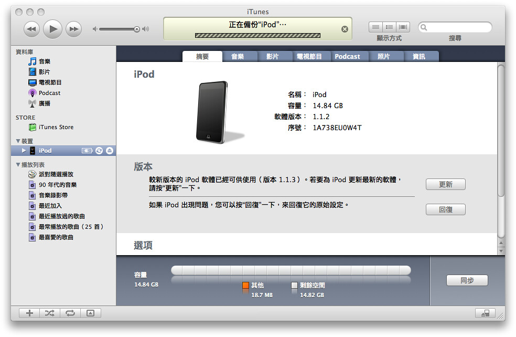
Task: Eject the iPod from the sidebar
Action: click(109, 151)
